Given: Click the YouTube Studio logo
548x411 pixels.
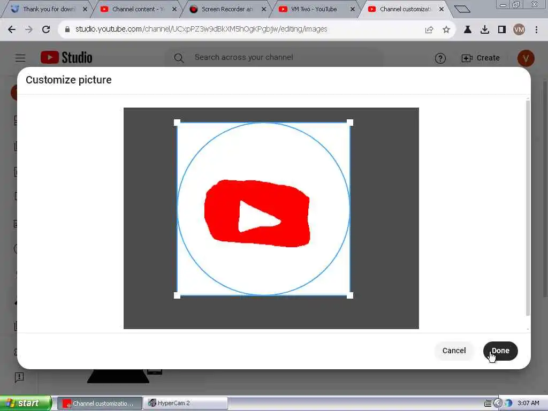Looking at the screenshot, I should (66, 58).
